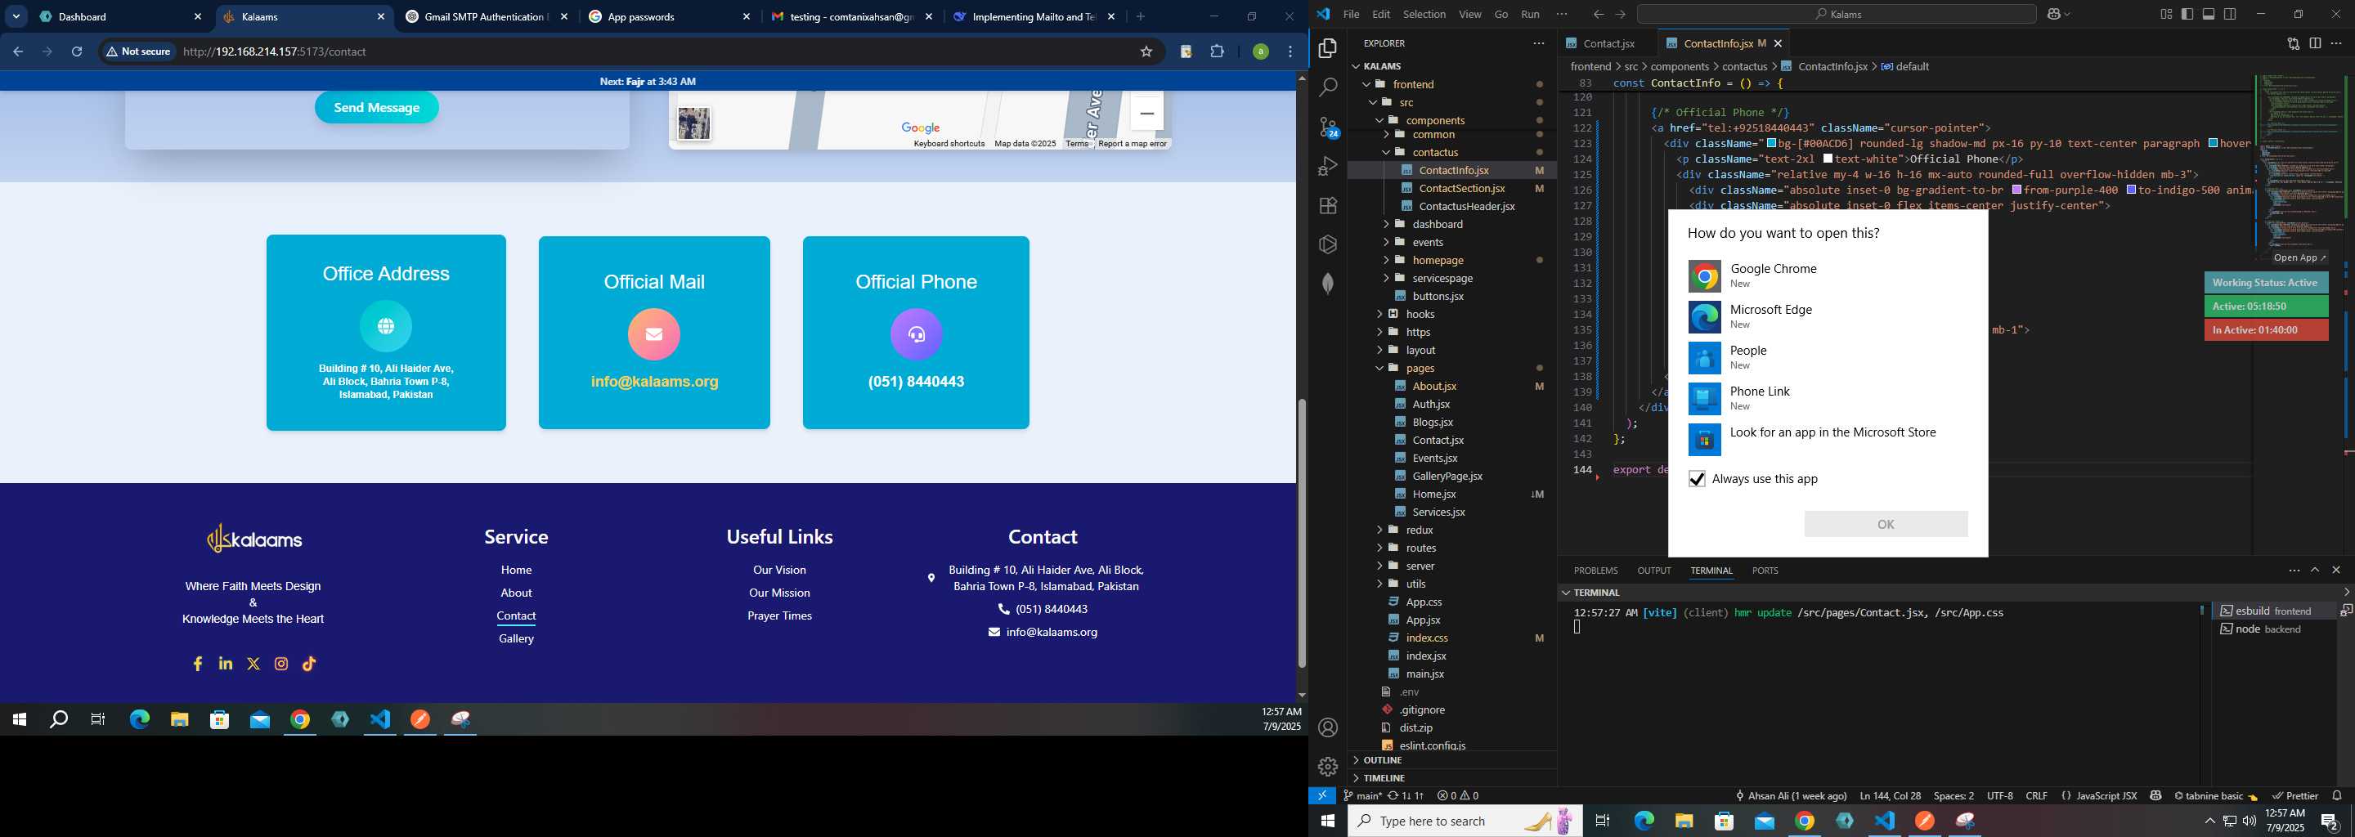Click the #00ACD6 color swatch on line 123
This screenshot has width=2355, height=837.
pos(1771,144)
